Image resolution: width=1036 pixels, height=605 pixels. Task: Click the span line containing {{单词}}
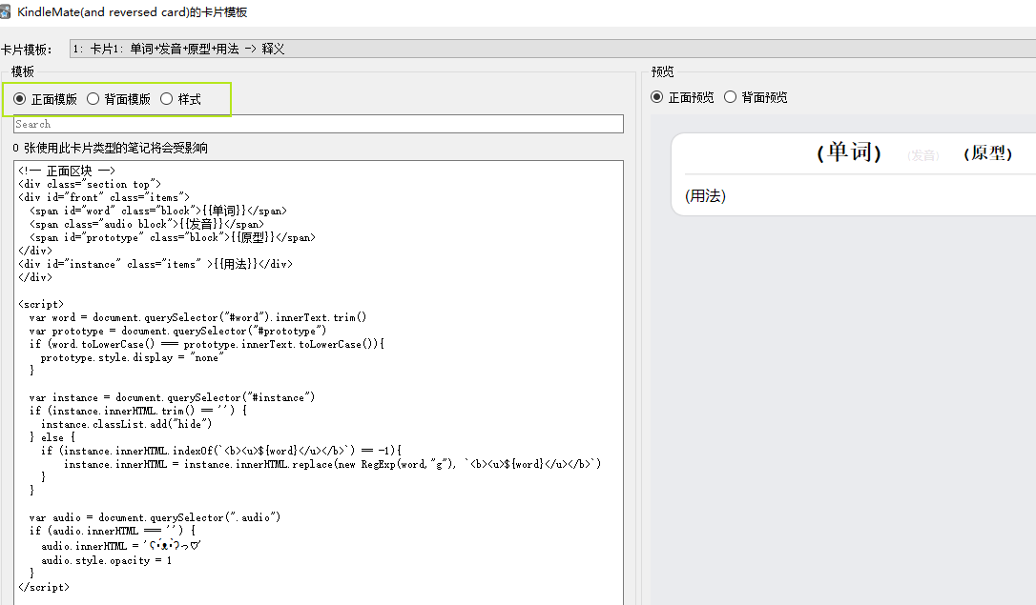click(x=158, y=212)
